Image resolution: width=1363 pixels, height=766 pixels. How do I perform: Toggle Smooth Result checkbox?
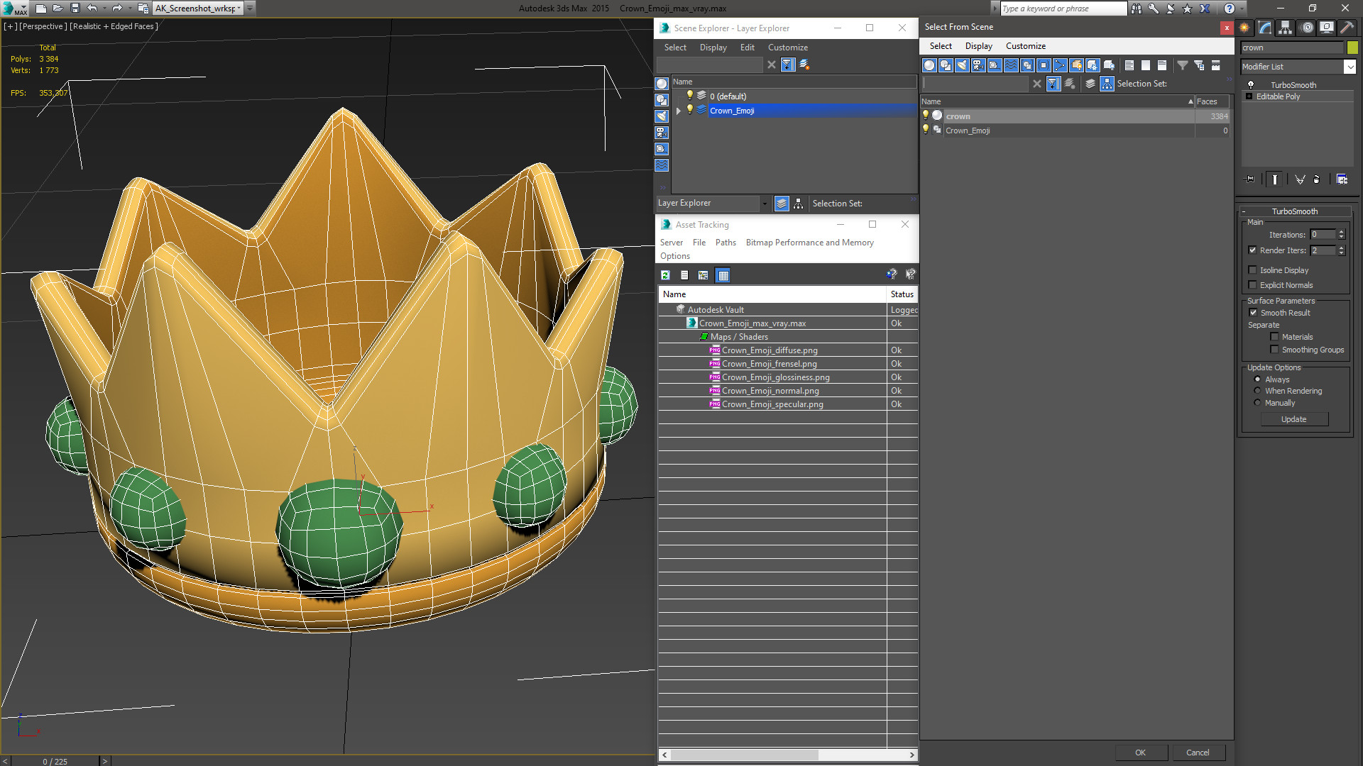[x=1253, y=313]
